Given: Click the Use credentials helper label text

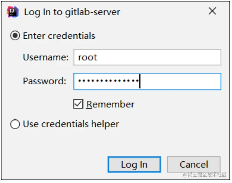Looking at the screenshot, I should (71, 124).
